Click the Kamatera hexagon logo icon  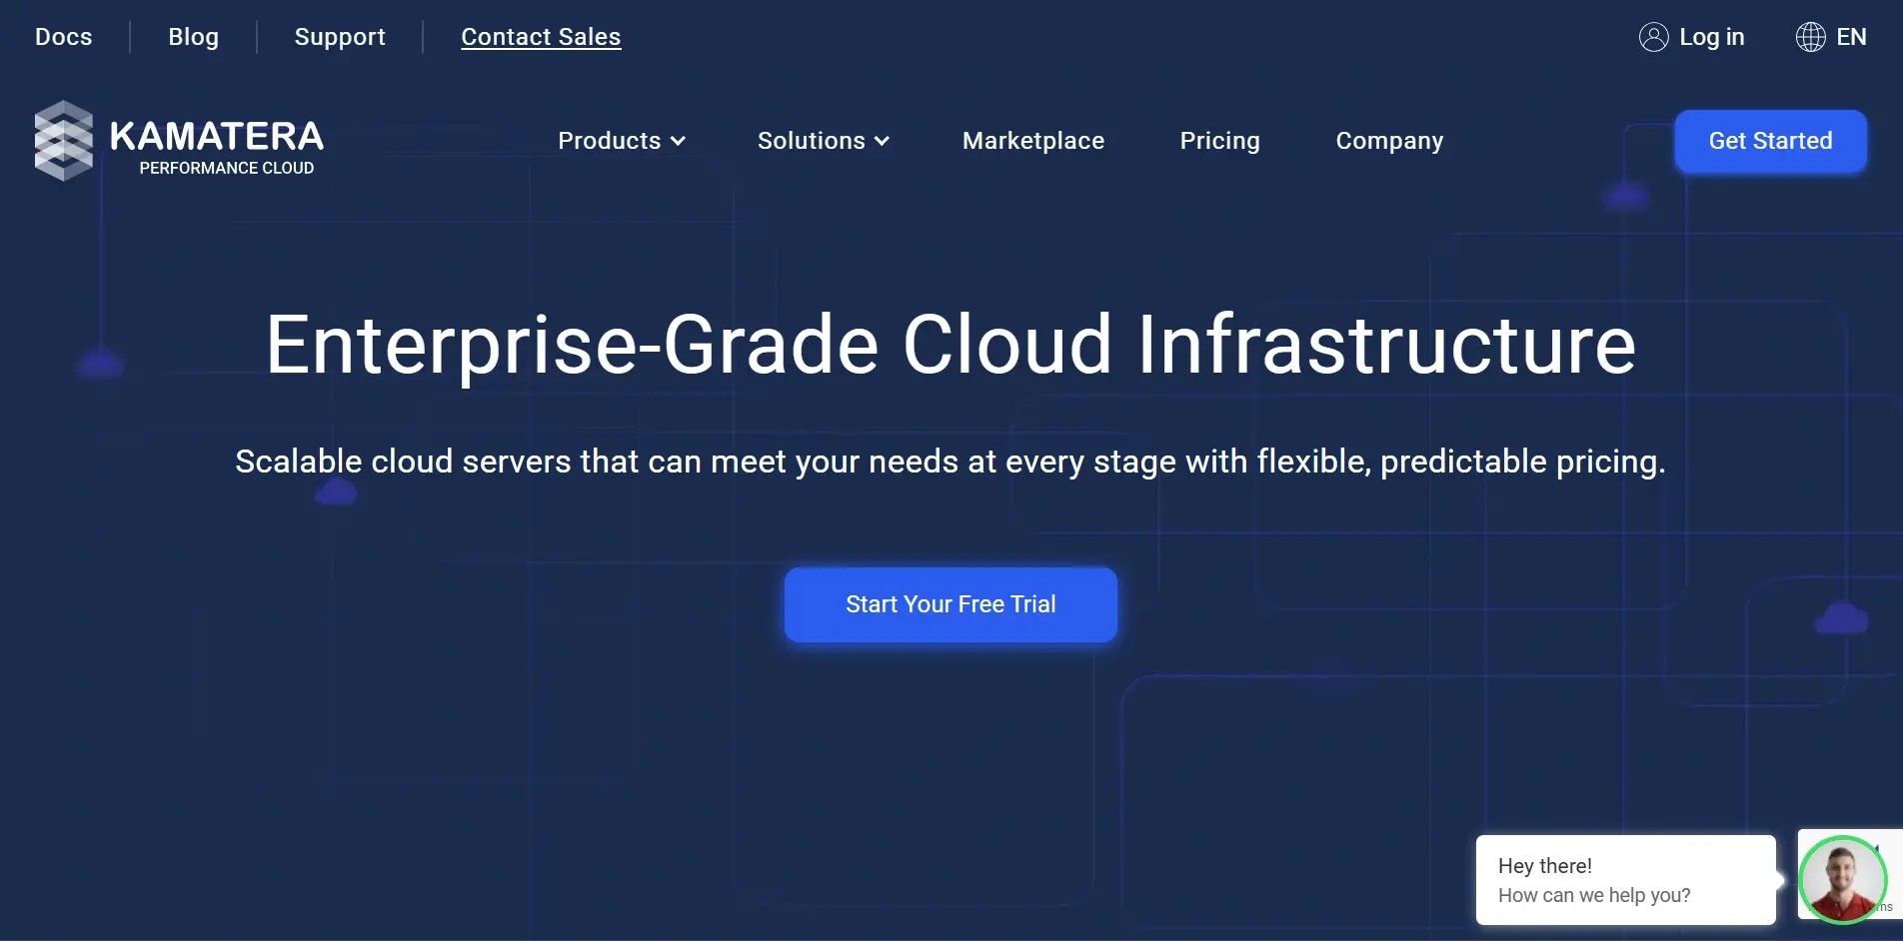(x=63, y=141)
